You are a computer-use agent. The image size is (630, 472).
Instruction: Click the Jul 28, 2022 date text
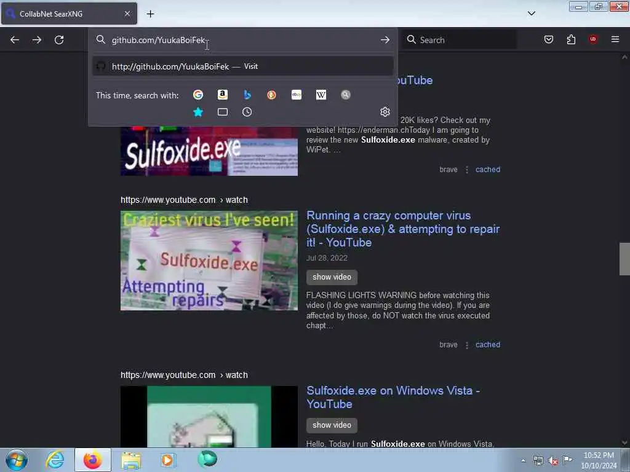(327, 258)
